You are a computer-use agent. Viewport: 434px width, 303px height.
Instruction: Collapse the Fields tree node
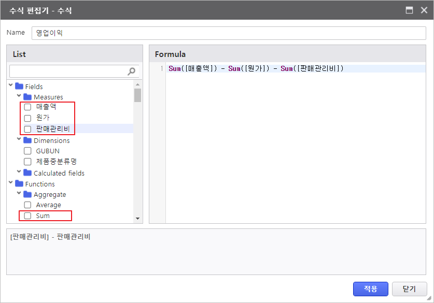[11, 85]
